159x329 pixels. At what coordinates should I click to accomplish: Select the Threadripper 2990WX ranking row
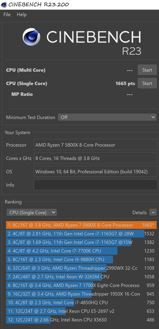click(x=81, y=268)
